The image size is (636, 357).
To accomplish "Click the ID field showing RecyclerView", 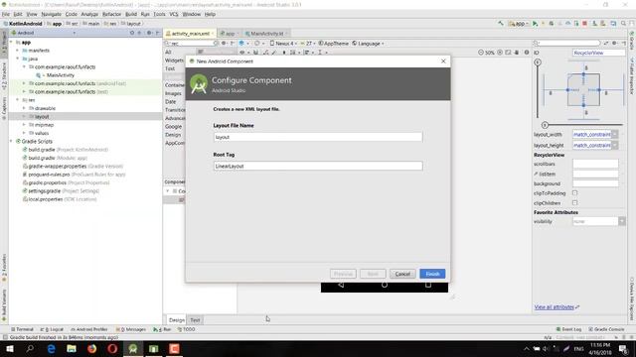I will (598, 53).
